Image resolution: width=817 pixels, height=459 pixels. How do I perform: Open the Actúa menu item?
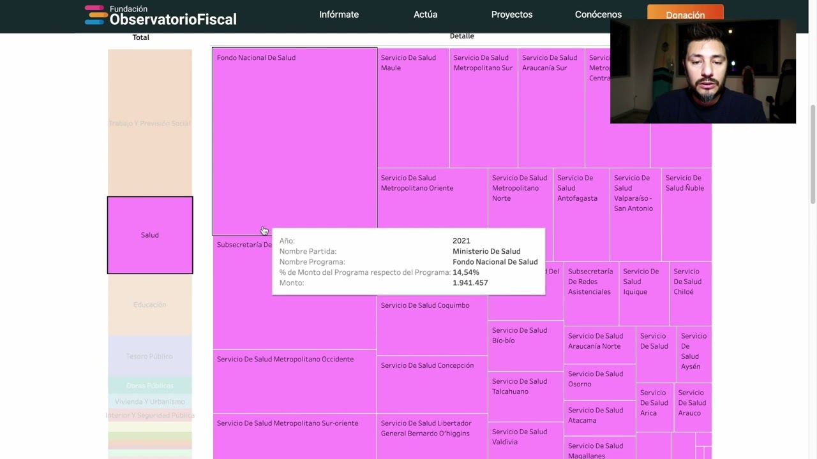(x=426, y=15)
